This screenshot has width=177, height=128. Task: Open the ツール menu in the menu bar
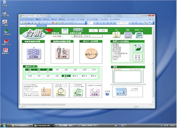click(71, 19)
